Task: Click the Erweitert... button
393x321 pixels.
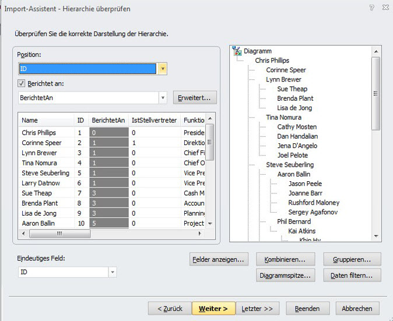Action: coord(195,98)
